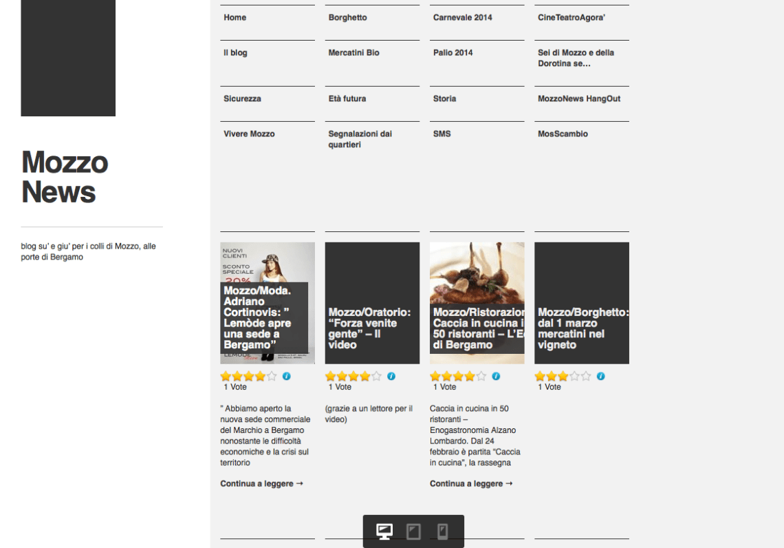Open Mercatini Bio section
Image resolution: width=784 pixels, height=548 pixels.
(x=353, y=53)
